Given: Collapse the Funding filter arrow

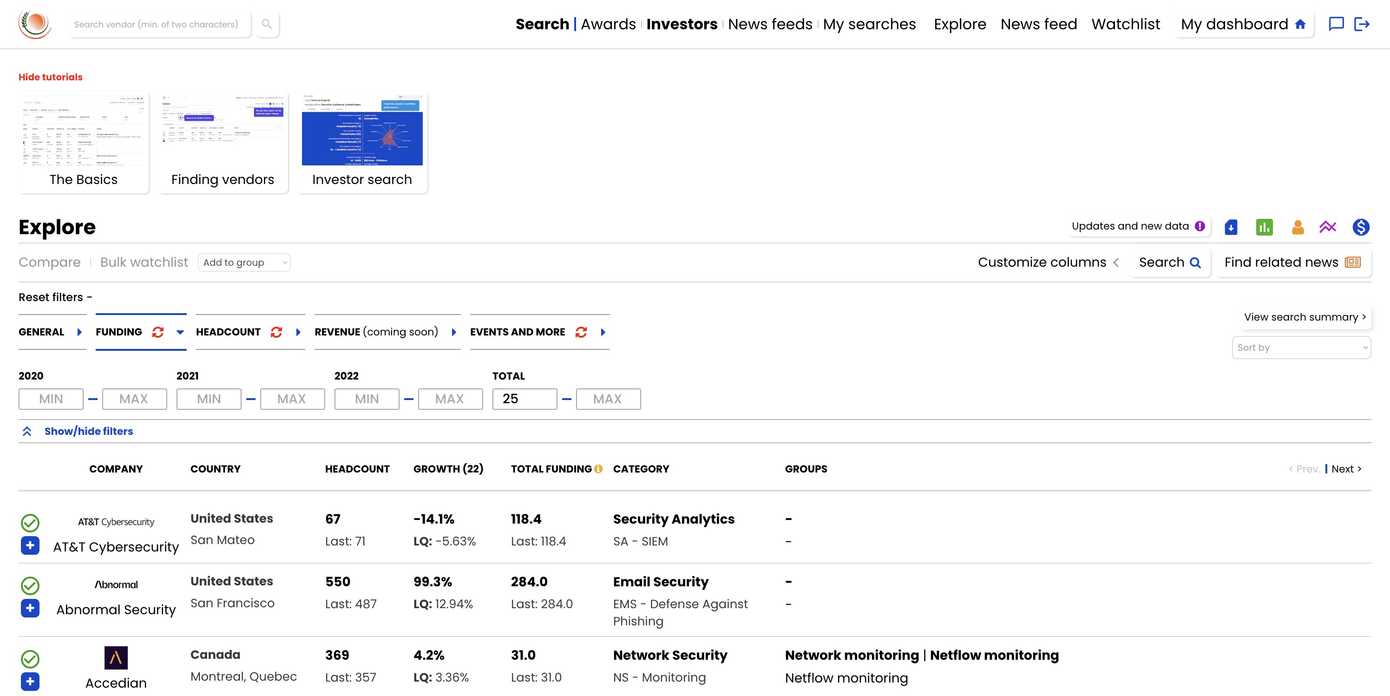Looking at the screenshot, I should coord(180,332).
